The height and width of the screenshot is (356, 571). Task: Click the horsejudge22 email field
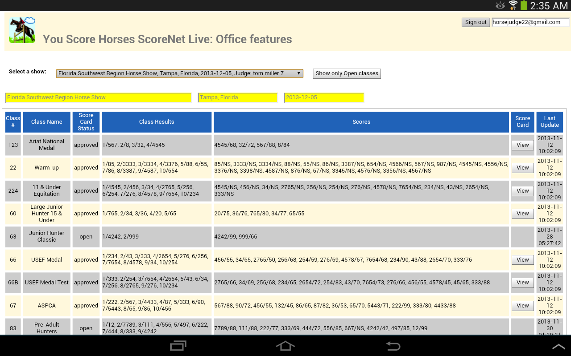tap(530, 22)
